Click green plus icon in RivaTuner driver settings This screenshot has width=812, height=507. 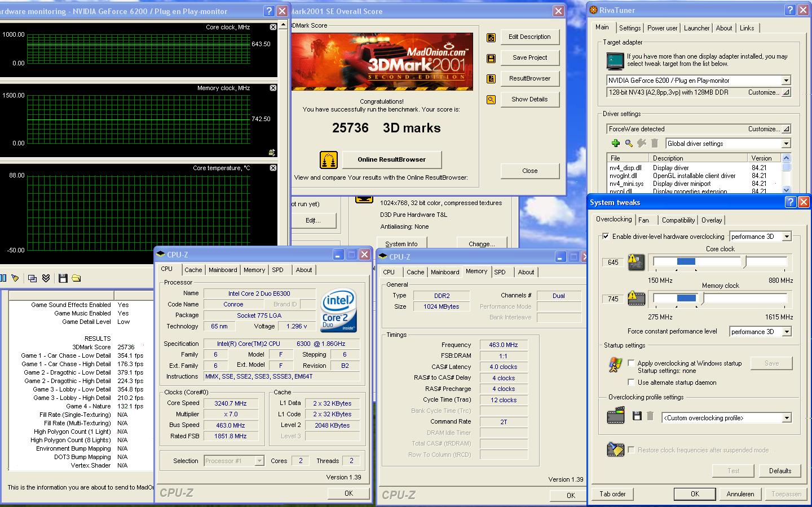pos(616,144)
